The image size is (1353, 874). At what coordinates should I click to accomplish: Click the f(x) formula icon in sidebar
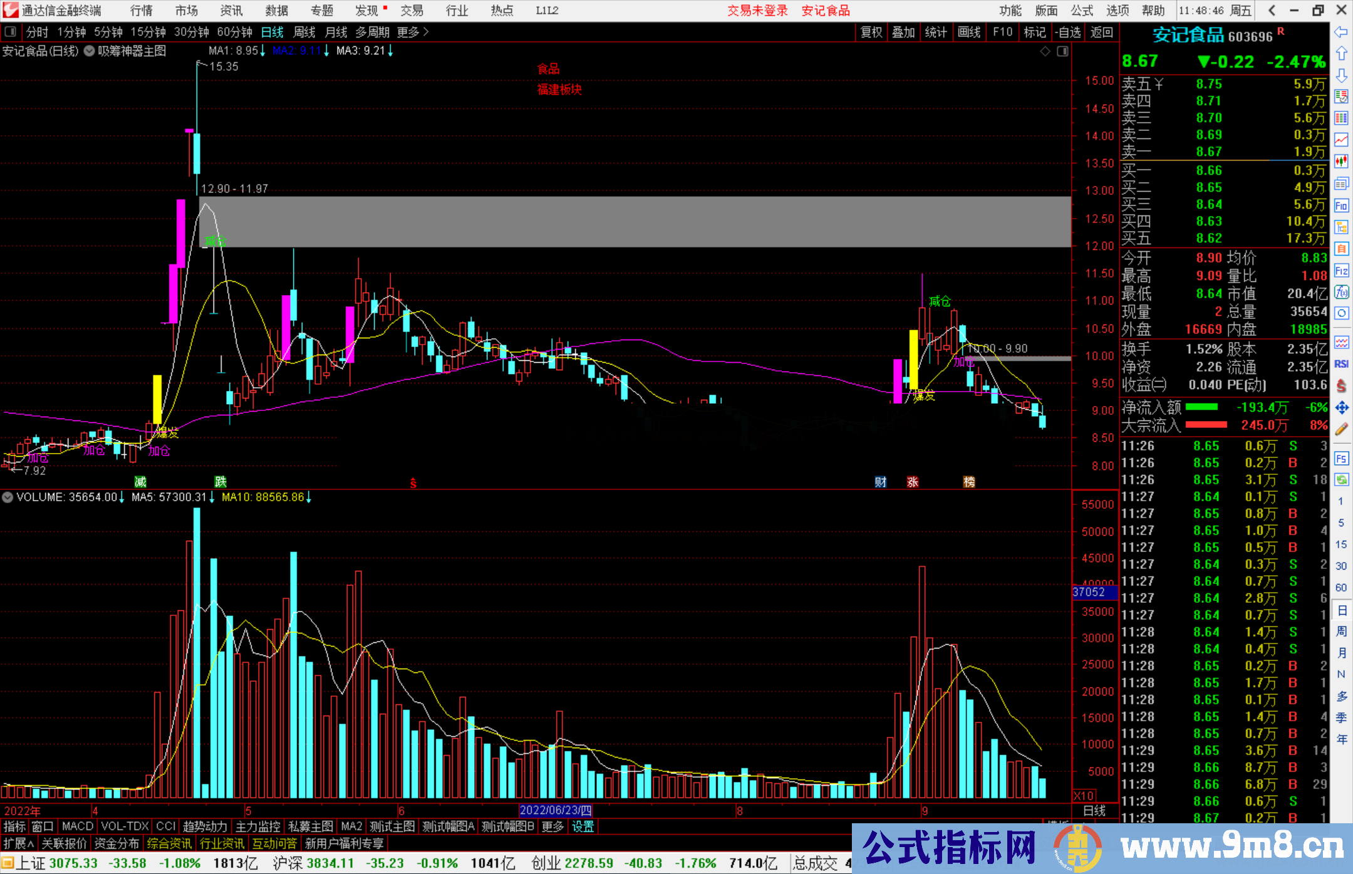[x=1341, y=292]
